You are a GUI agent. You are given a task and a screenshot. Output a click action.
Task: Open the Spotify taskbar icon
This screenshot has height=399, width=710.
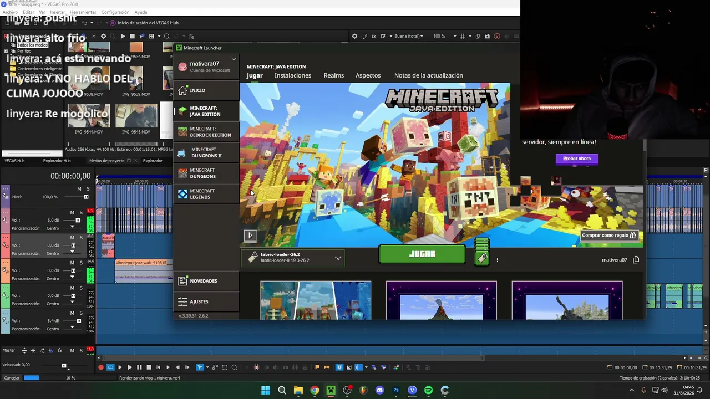pos(428,390)
